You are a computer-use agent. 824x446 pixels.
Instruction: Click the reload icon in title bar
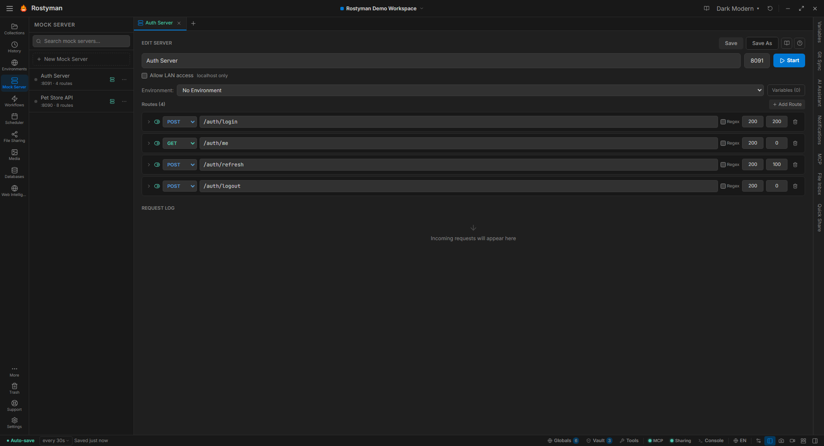click(x=770, y=8)
